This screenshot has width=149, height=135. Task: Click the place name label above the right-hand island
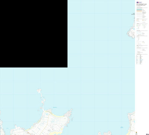pos(133,14)
